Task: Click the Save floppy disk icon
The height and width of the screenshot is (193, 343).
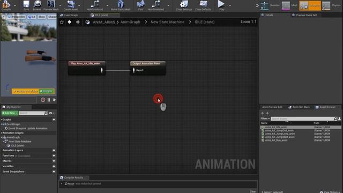Action: coord(26,4)
